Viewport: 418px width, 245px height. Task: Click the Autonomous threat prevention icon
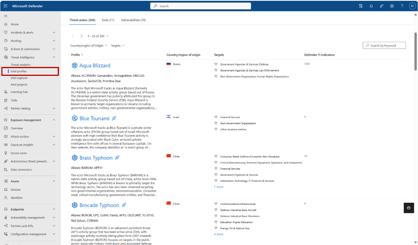(x=6, y=161)
